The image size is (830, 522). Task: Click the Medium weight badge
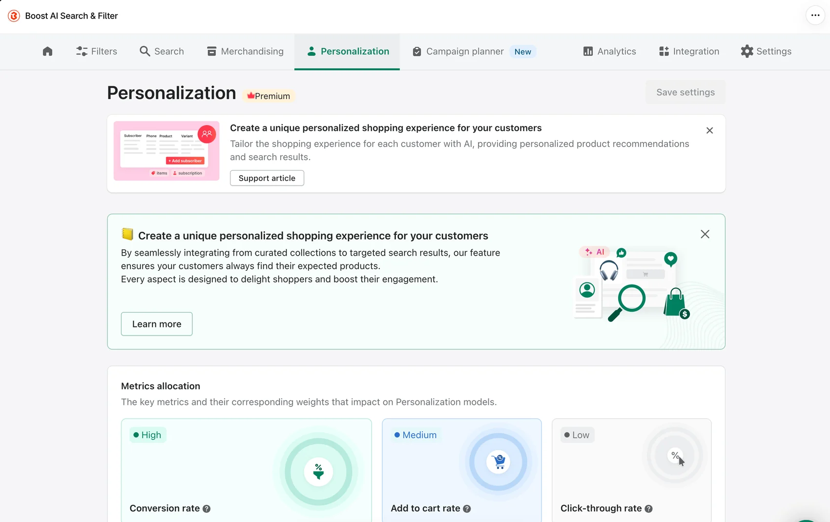415,435
